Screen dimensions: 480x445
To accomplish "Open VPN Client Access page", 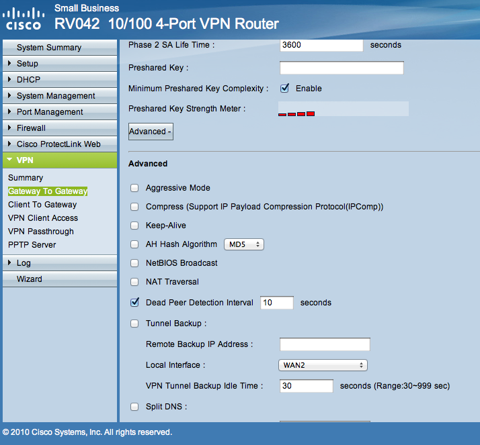I will point(43,218).
